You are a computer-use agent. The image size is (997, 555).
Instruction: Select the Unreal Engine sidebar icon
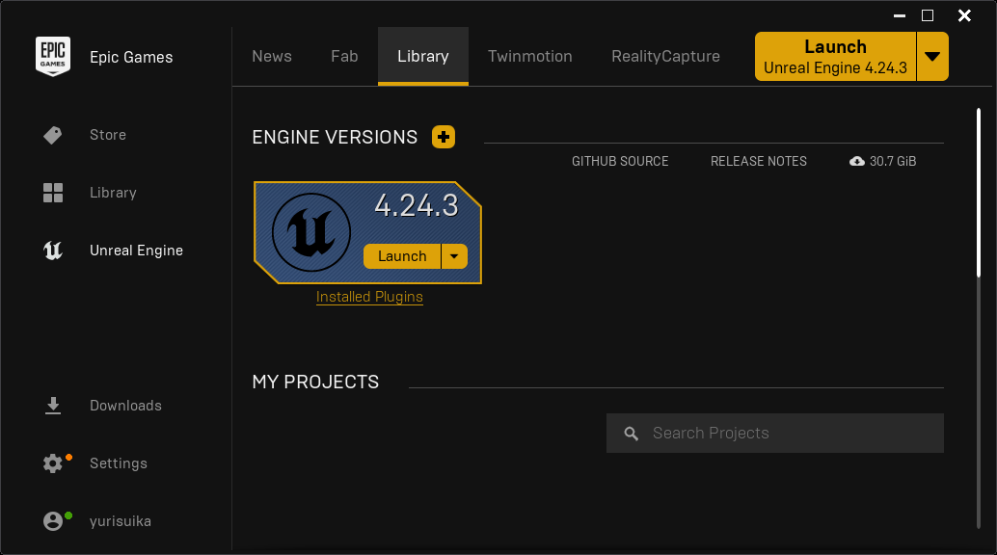click(53, 251)
